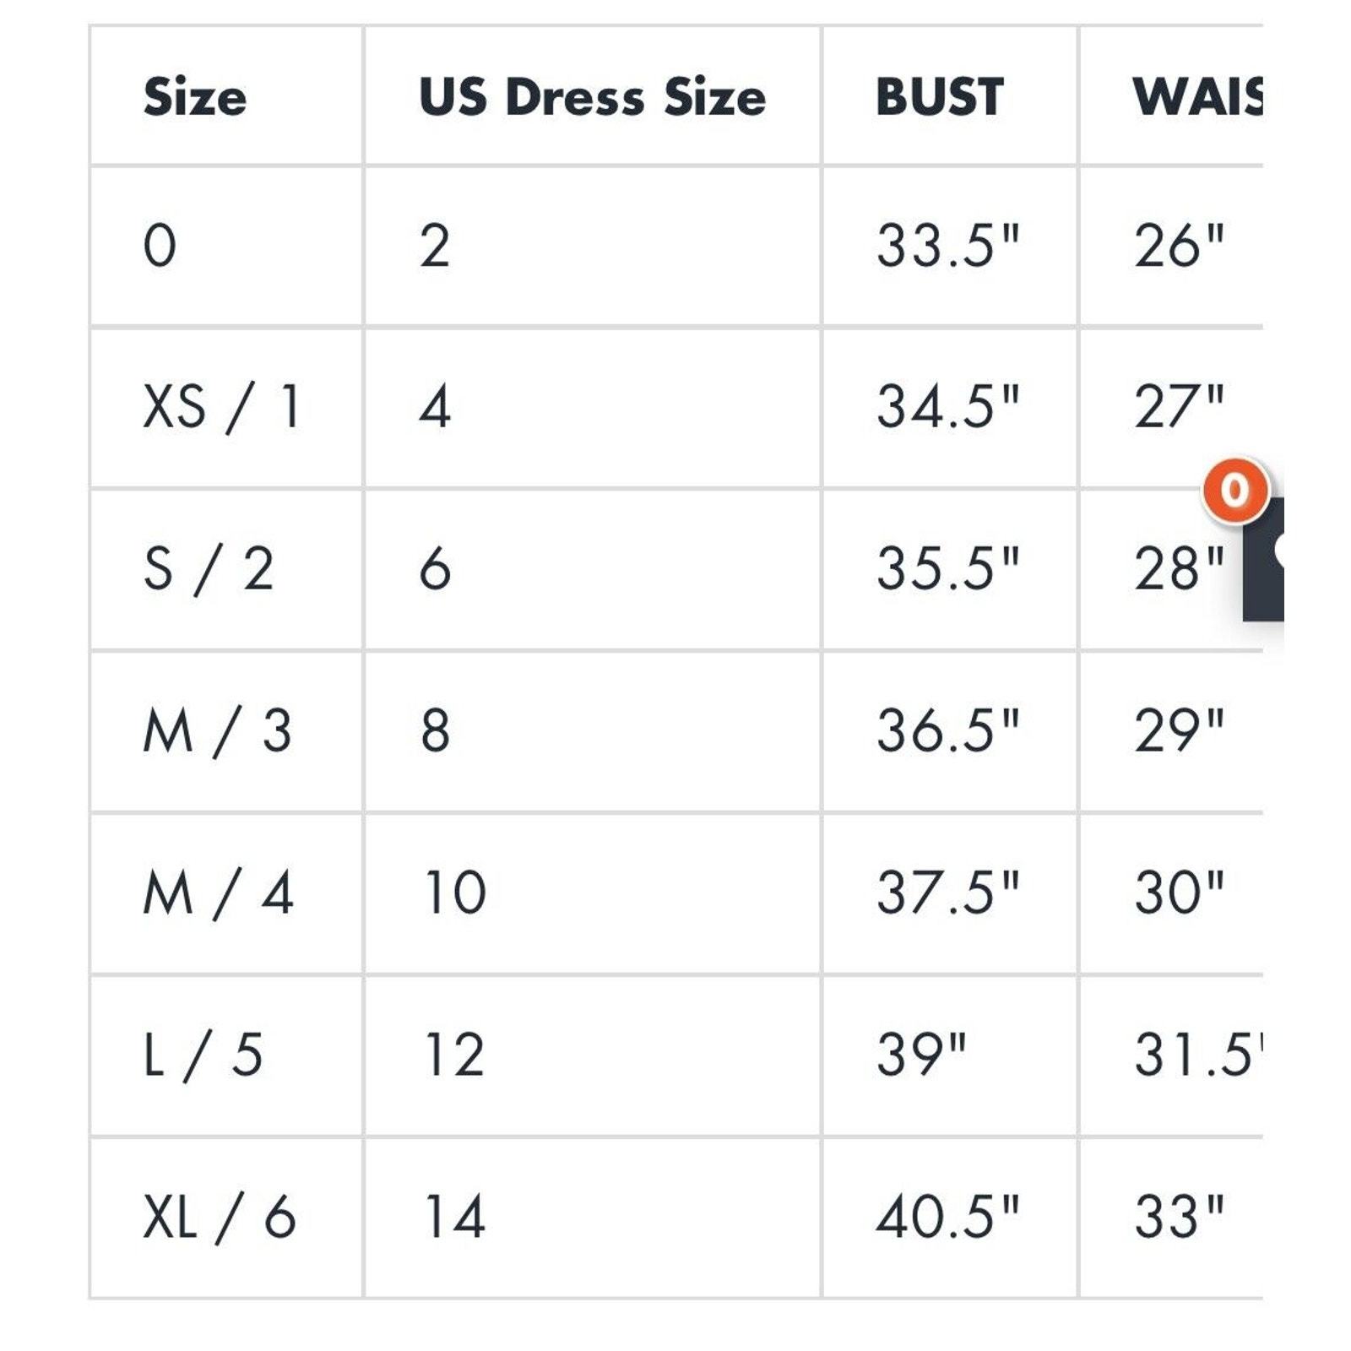Click the US Dress Size header
This screenshot has height=1351, width=1351.
[592, 97]
